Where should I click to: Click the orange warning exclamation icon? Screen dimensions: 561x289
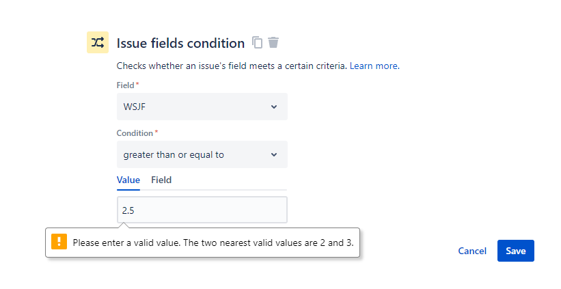tap(59, 241)
